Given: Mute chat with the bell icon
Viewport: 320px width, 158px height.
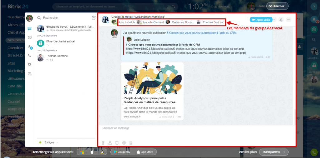Looking at the screenshot, I should 281,20.
